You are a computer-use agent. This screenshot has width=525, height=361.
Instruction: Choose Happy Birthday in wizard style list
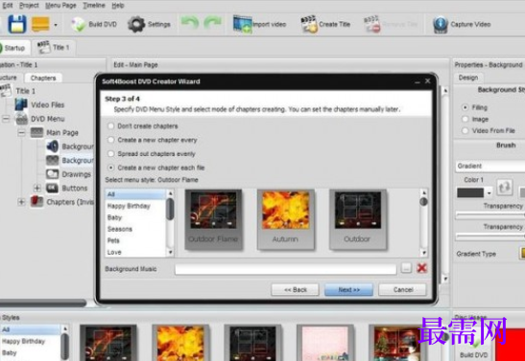pyautogui.click(x=135, y=206)
